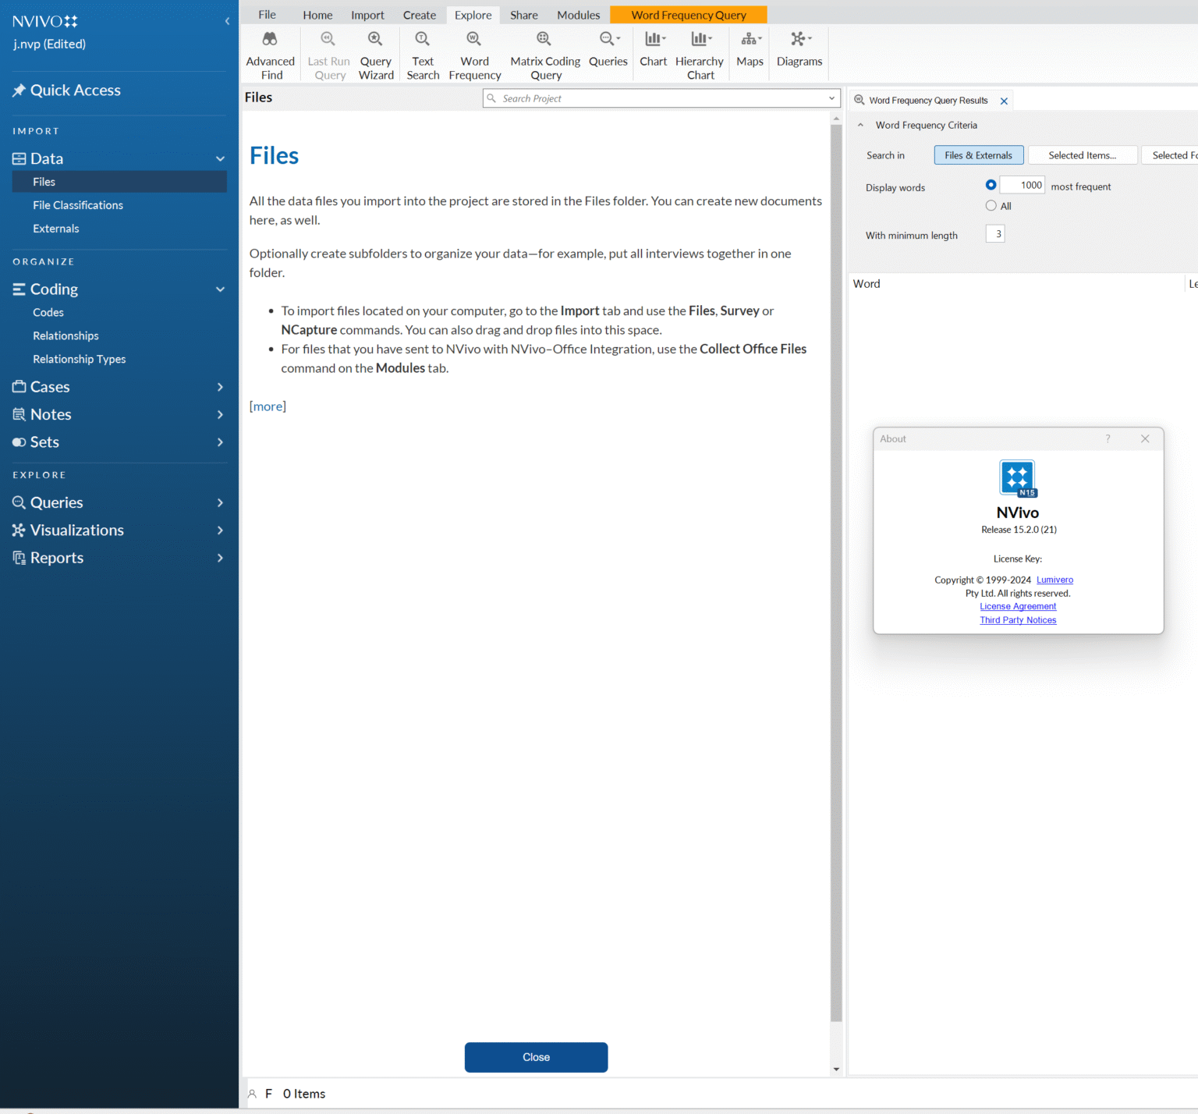Viewport: 1198px width, 1114px height.
Task: Click the Selected Items... button
Action: [1083, 155]
